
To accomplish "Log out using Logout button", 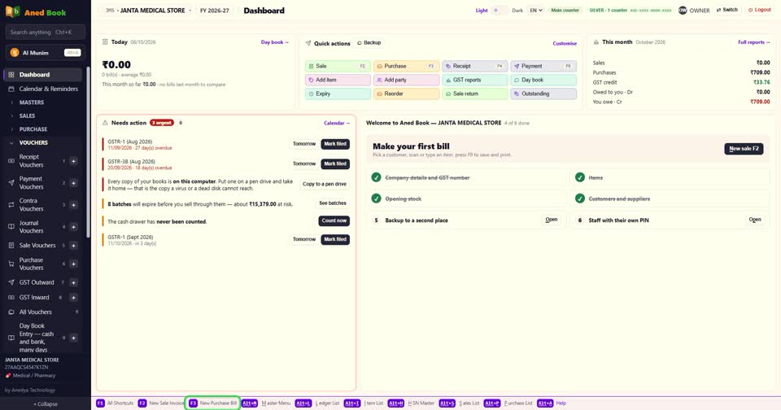I will pyautogui.click(x=760, y=10).
